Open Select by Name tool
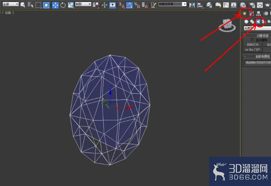The width and height of the screenshot is (271, 186). click(30, 5)
